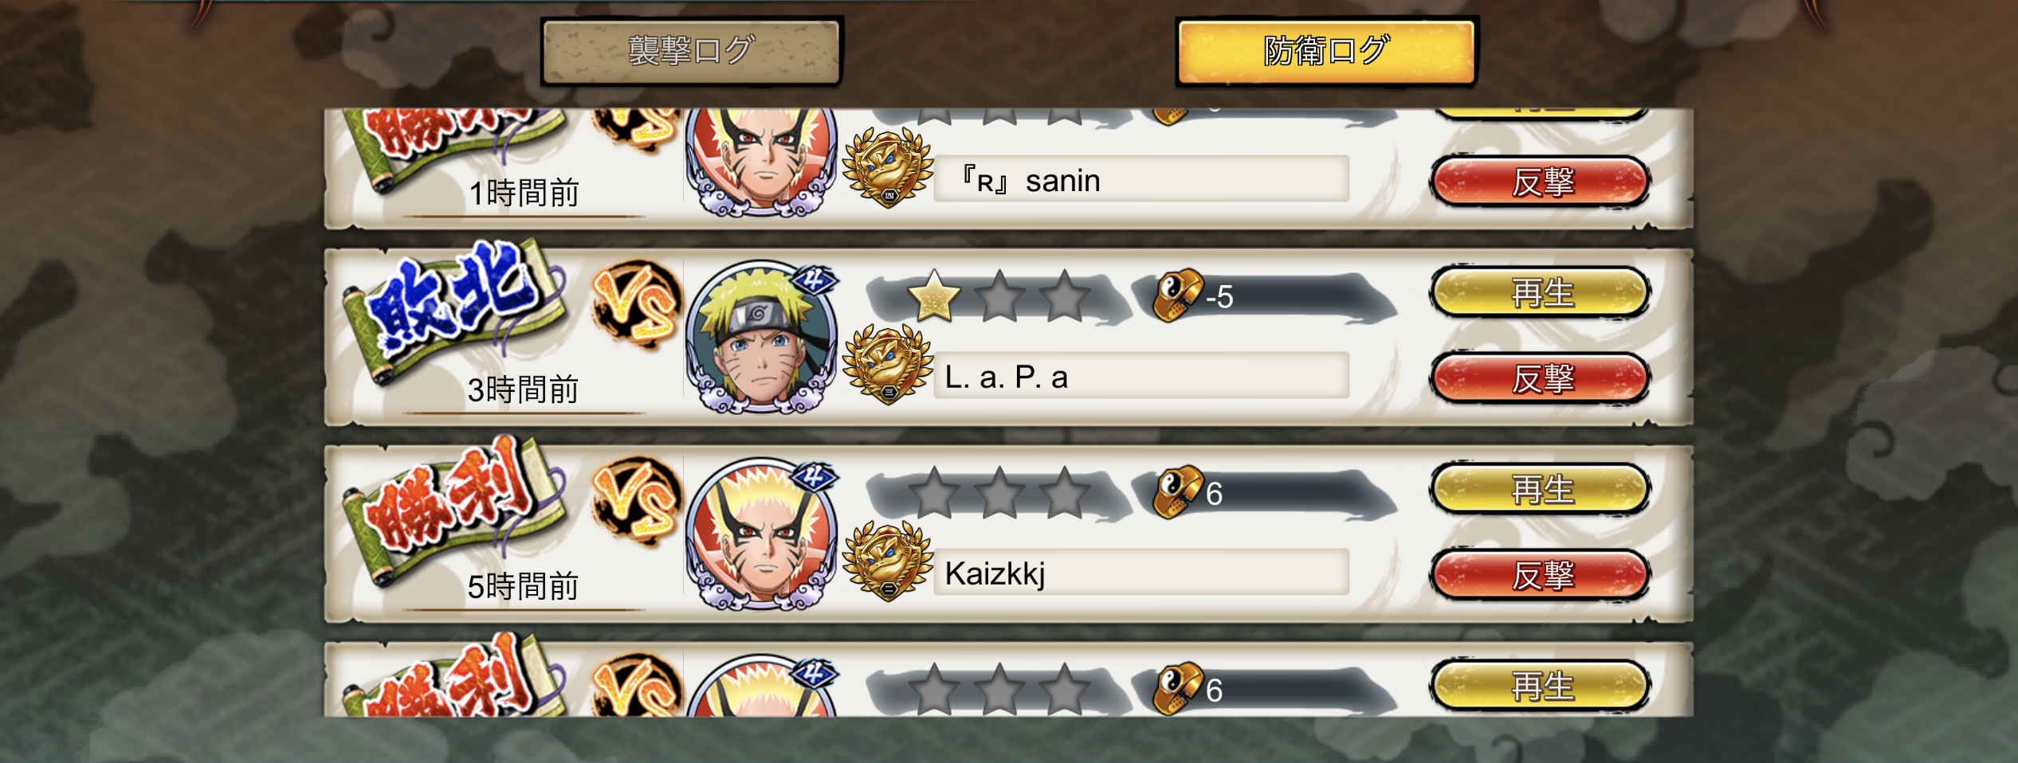
Task: Click the VS icon in Kaizkkj's row
Action: point(636,503)
